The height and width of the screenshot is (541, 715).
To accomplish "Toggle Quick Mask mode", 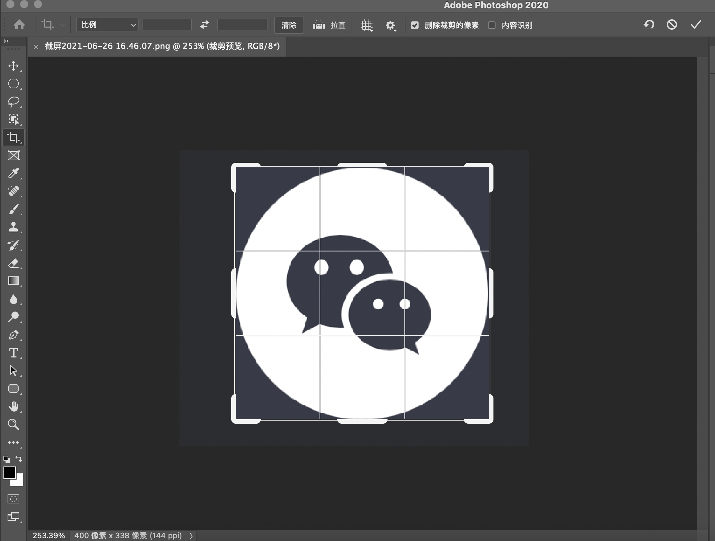I will (13, 499).
